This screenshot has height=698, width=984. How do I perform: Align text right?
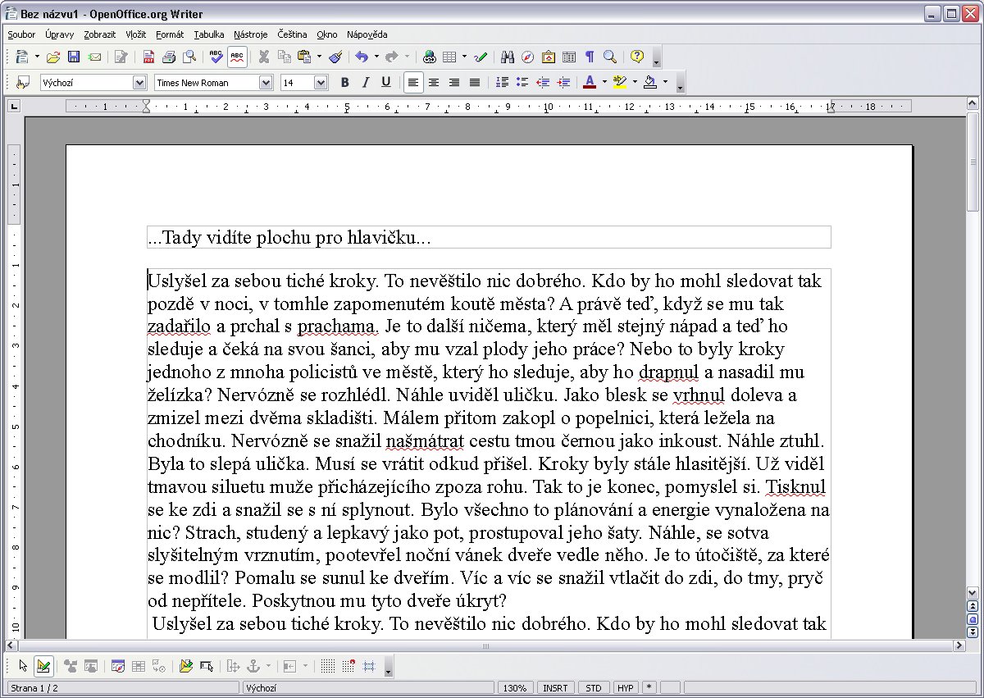click(x=454, y=82)
